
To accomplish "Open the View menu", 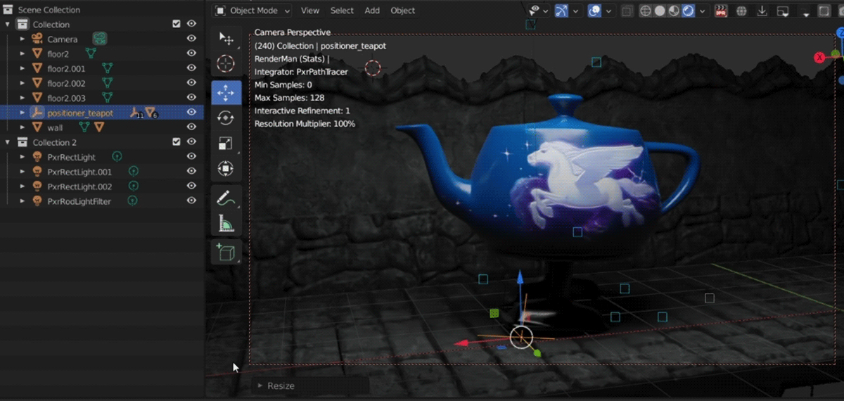I will click(x=310, y=11).
